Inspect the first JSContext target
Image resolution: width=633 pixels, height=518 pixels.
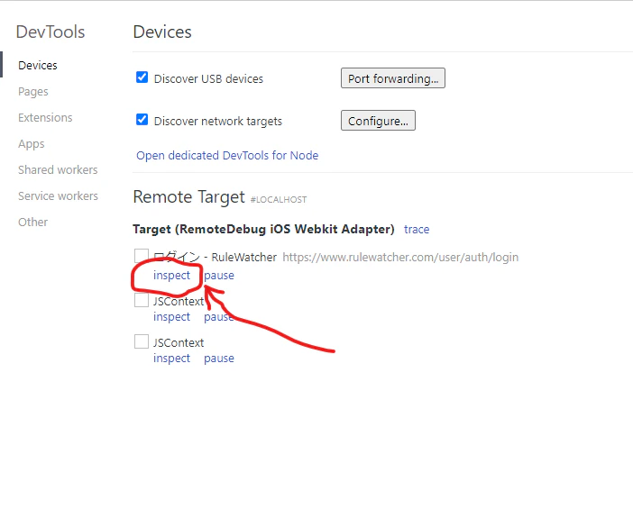pos(171,317)
